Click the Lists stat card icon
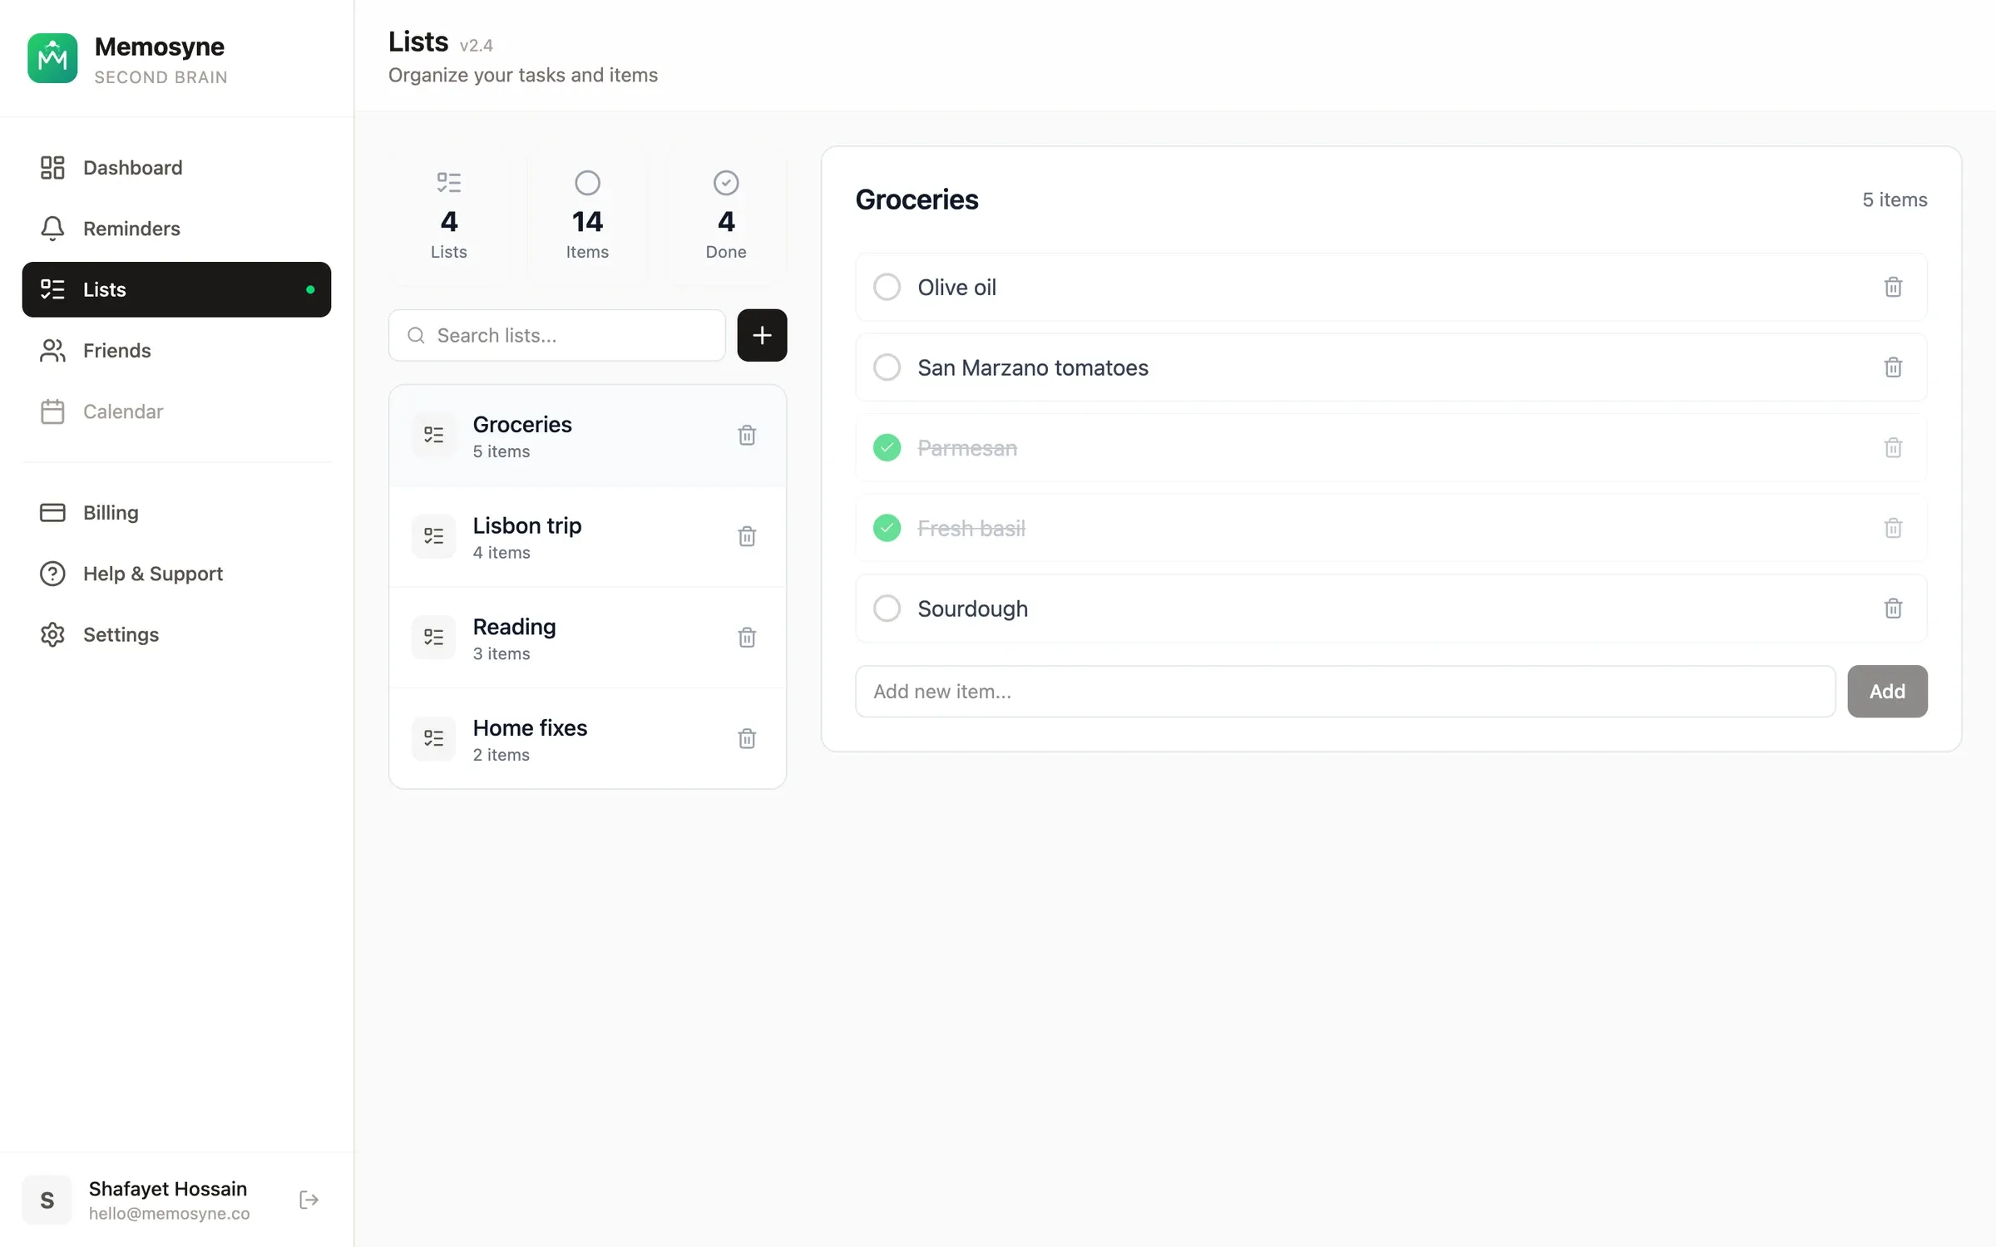Viewport: 1996px width, 1247px height. pos(449,183)
